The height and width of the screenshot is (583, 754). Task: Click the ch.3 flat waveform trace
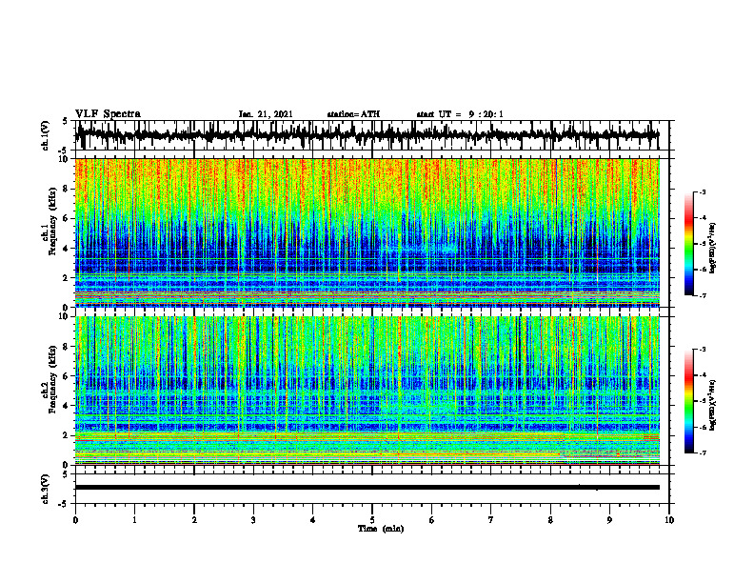(x=367, y=488)
